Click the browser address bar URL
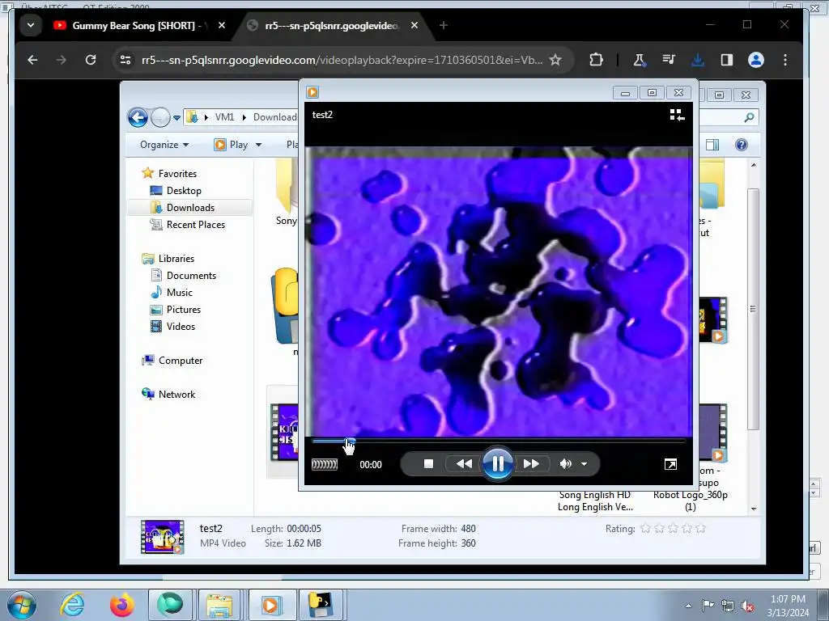This screenshot has height=621, width=829. point(342,60)
